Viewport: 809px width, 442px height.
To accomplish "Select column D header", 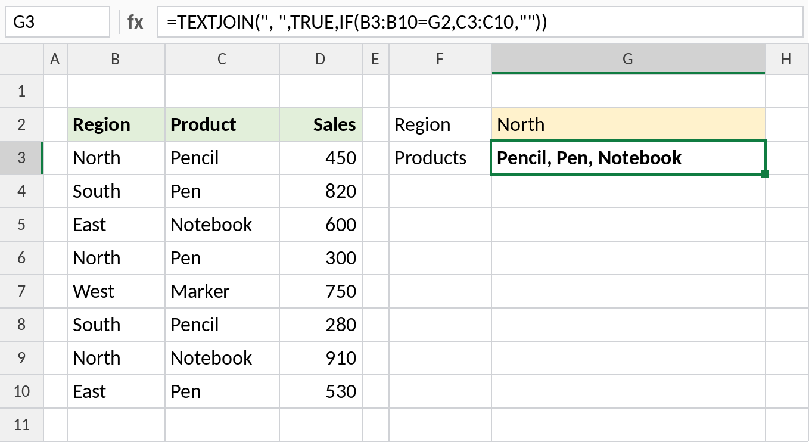I will [321, 59].
